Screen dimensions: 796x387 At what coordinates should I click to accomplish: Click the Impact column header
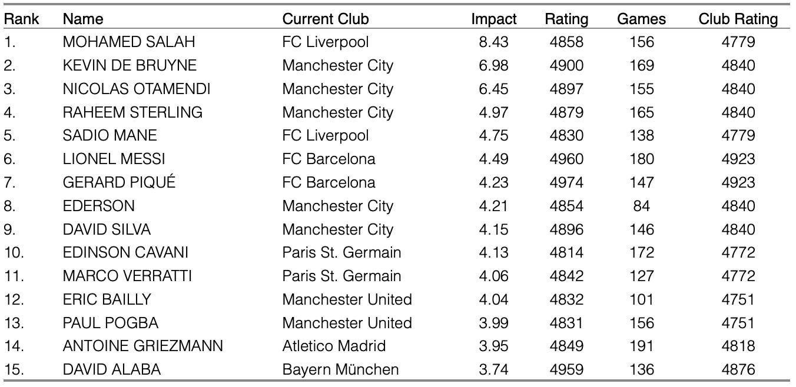[493, 19]
